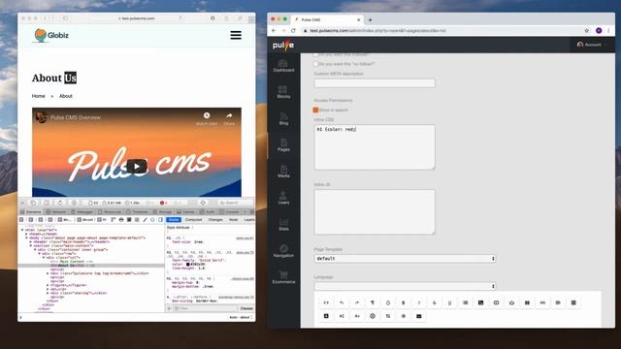This screenshot has height=349, width=621.
Task: Open Chrome profile avatar
Action: coord(599,30)
